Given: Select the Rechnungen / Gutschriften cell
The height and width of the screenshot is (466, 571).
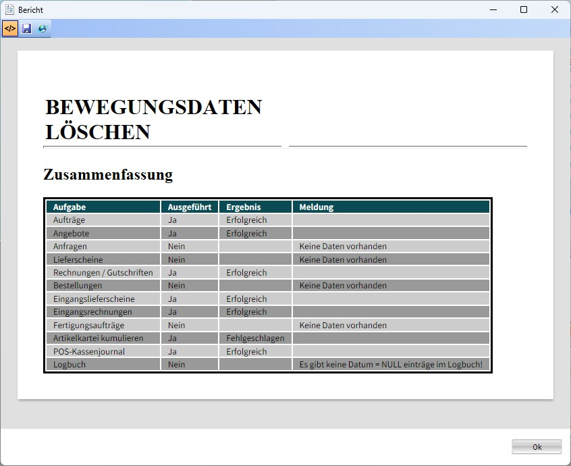Looking at the screenshot, I should pos(103,273).
